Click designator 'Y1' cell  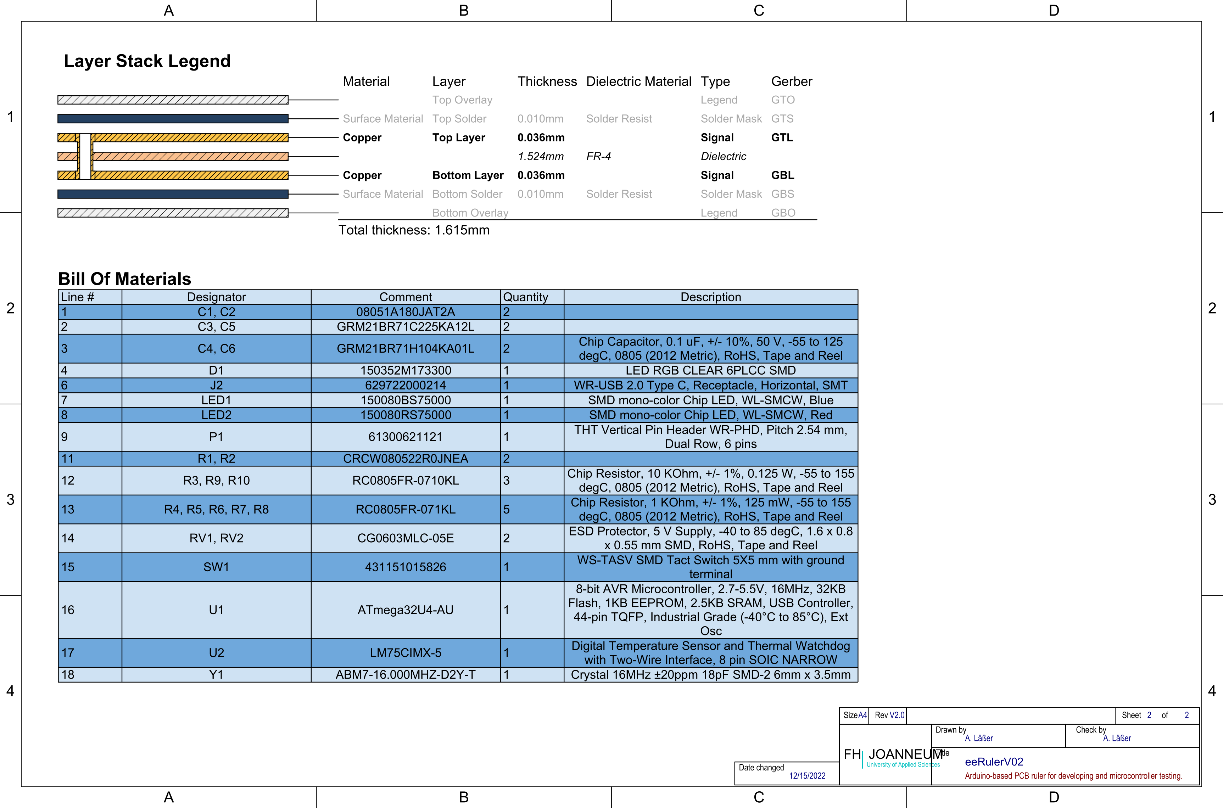pyautogui.click(x=217, y=674)
